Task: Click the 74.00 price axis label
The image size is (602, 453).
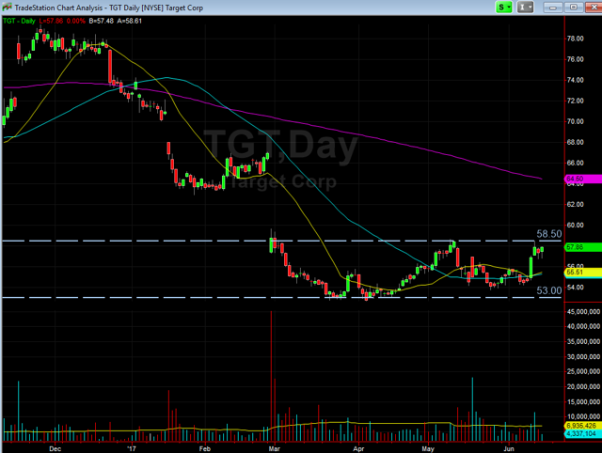Action: (575, 80)
